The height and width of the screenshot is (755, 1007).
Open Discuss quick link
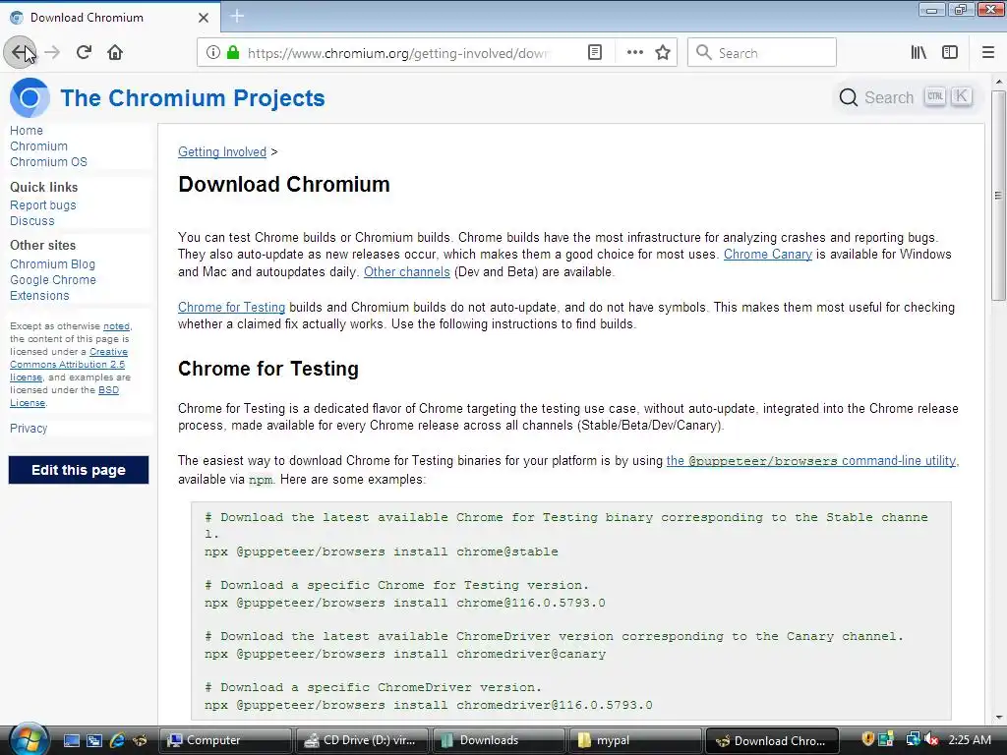pyautogui.click(x=32, y=221)
